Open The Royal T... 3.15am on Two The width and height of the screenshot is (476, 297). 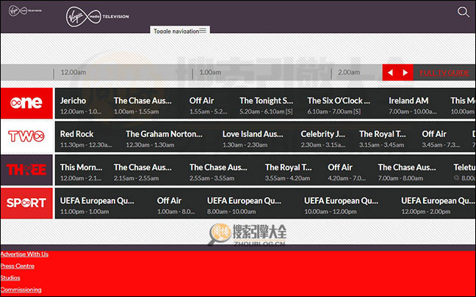pyautogui.click(x=383, y=139)
